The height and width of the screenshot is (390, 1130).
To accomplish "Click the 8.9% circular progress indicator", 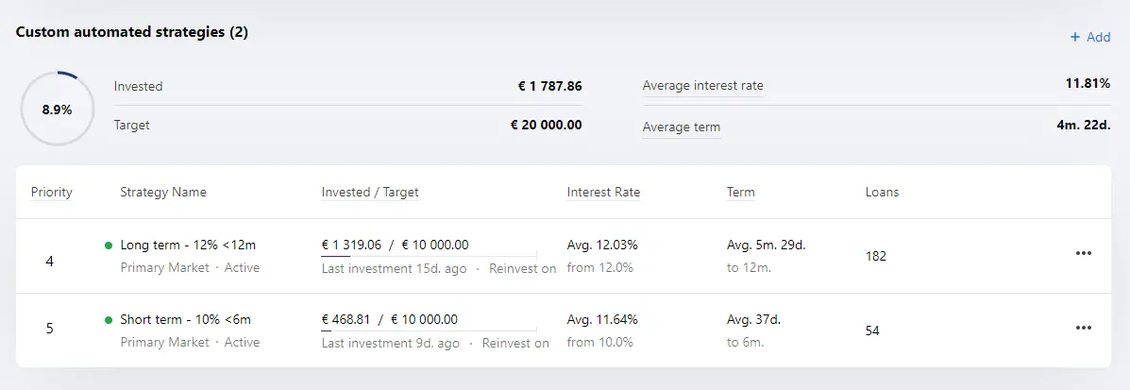I will click(x=57, y=110).
